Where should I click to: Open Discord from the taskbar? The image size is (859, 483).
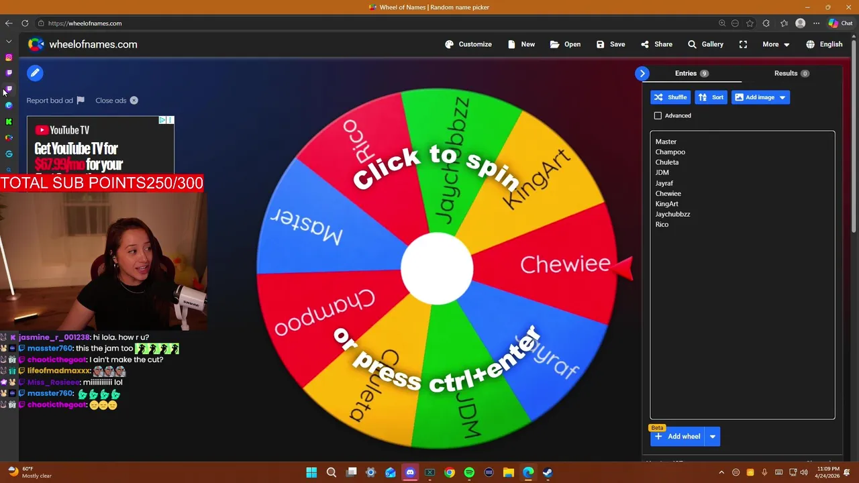(410, 473)
